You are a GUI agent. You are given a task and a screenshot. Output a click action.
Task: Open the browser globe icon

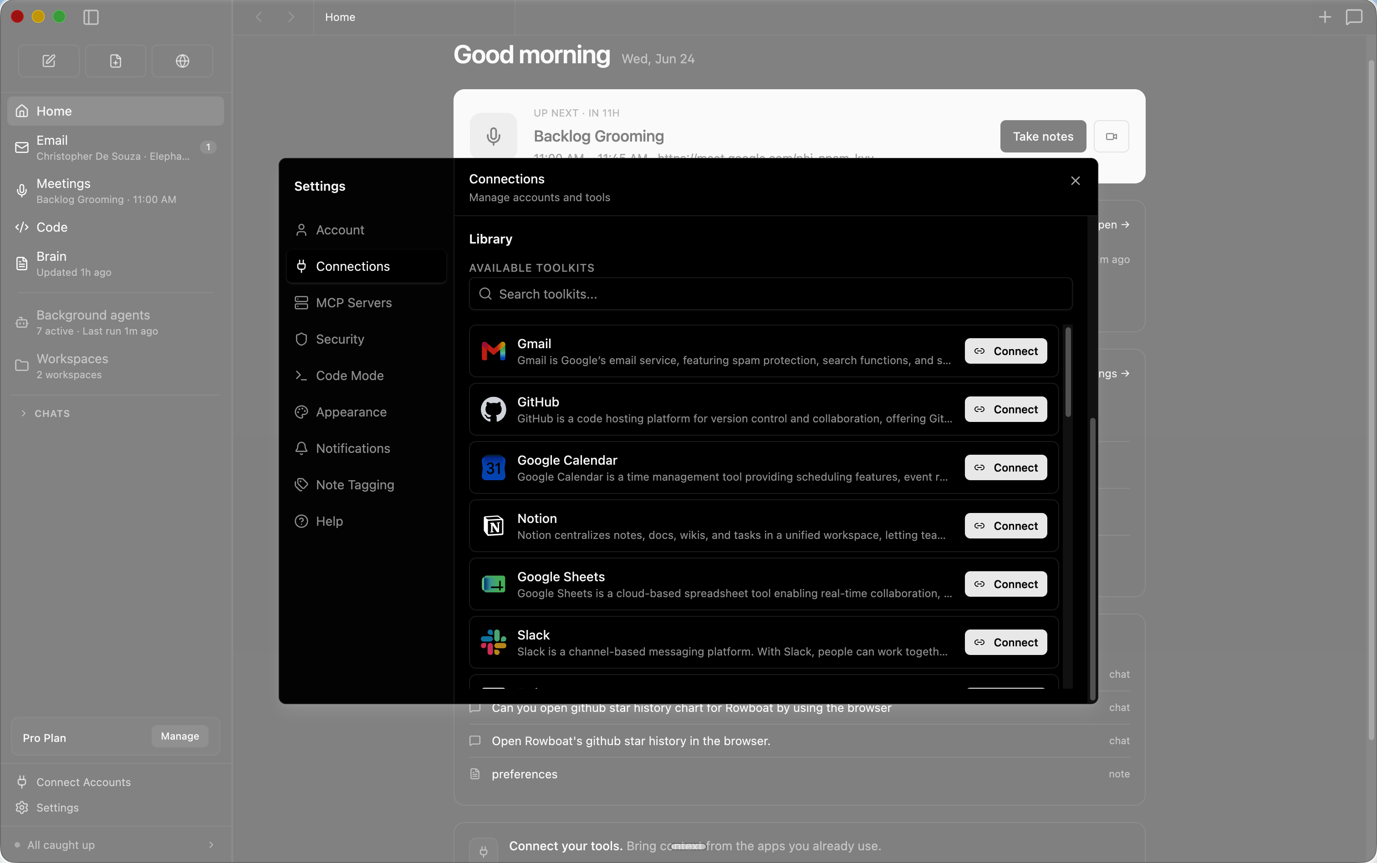[x=183, y=61]
